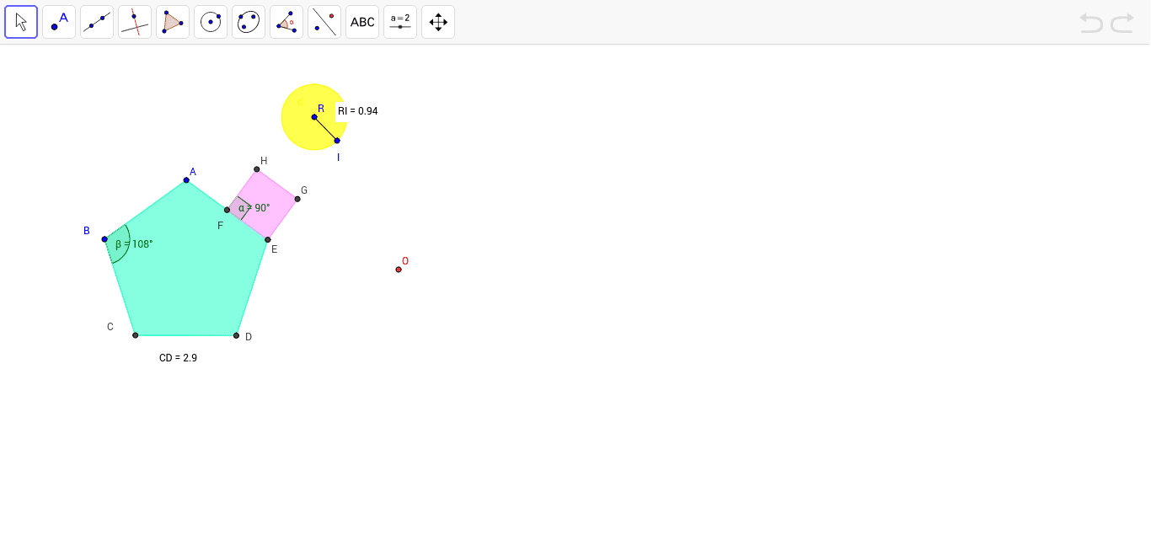The image size is (1151, 540).
Task: Select the ABC Text tool
Action: pos(362,22)
